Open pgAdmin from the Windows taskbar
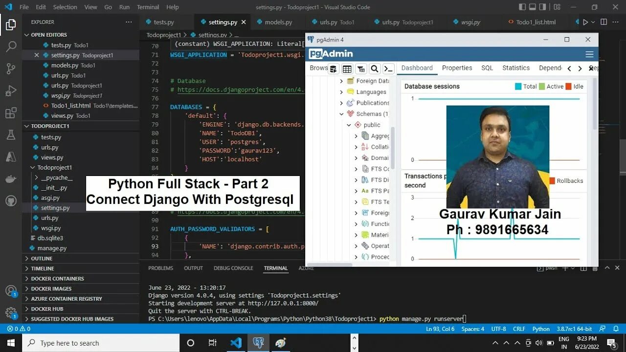Viewport: 626px width, 352px height. point(258,343)
